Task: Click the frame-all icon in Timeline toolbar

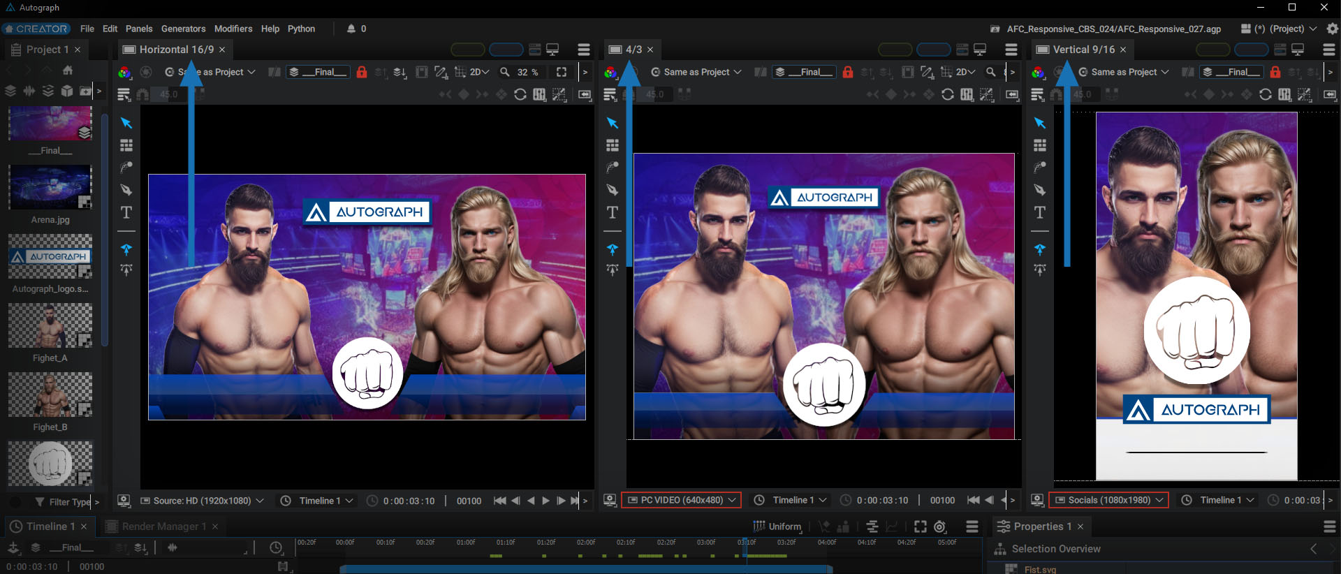Action: click(x=921, y=527)
